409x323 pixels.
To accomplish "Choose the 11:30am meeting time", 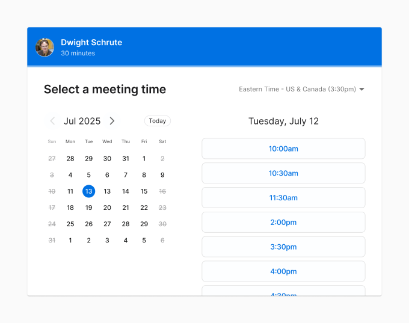I will point(283,198).
